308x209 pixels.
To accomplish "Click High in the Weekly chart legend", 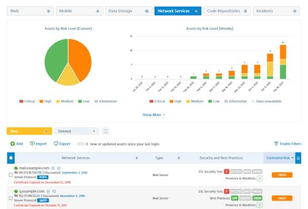I will click(175, 101).
